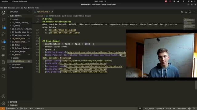Viewport: 197px width, 110px height.
Task: Open the micrograd-cuda GitHub link
Action: (94, 66)
